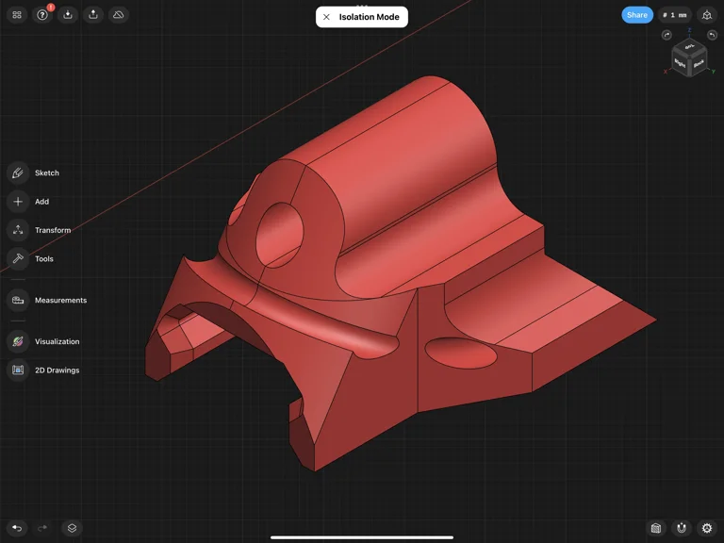Open the dashboard grid icon

tap(17, 15)
